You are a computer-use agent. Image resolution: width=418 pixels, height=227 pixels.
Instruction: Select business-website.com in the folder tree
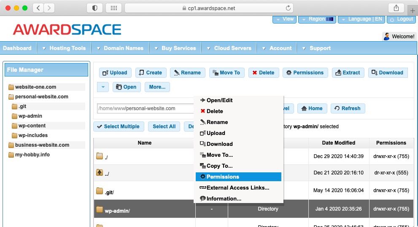point(42,145)
